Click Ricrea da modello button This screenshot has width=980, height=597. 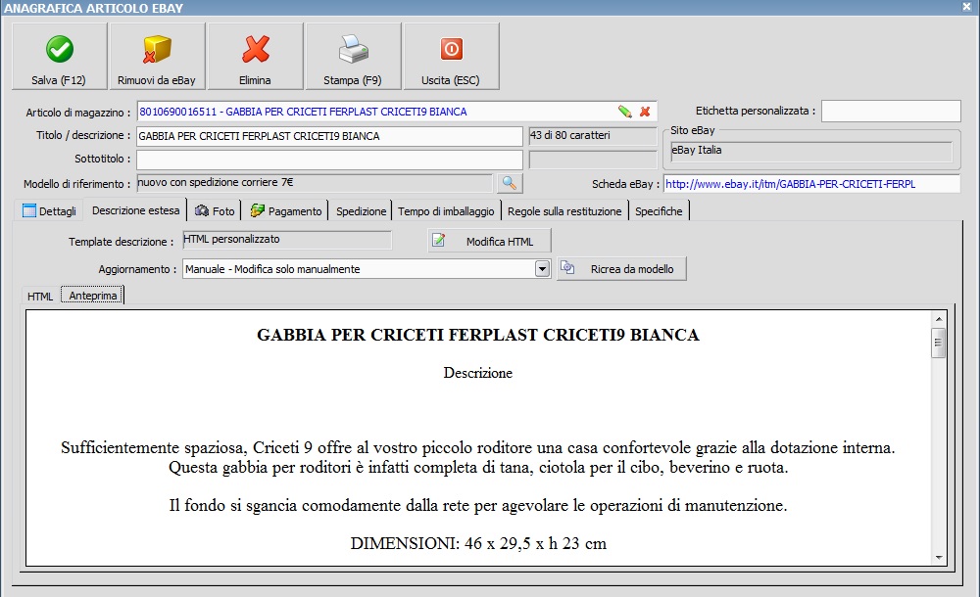click(622, 269)
